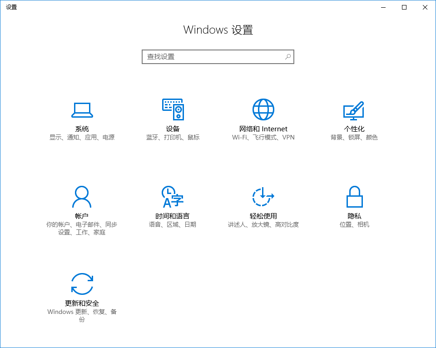Image resolution: width=436 pixels, height=348 pixels.
Task: Click the text 蓝牙、打印机、鼠标
Action: click(x=173, y=137)
